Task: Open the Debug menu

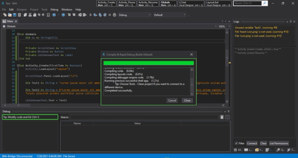Action: pyautogui.click(x=54, y=10)
